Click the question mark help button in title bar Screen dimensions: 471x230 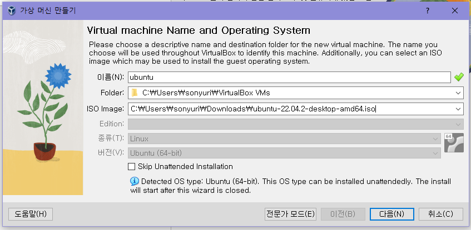pyautogui.click(x=428, y=11)
